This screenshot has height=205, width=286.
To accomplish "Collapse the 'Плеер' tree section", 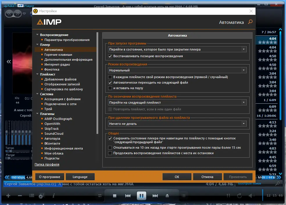I will pyautogui.click(x=37, y=44).
